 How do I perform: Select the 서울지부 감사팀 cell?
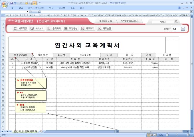29,64
